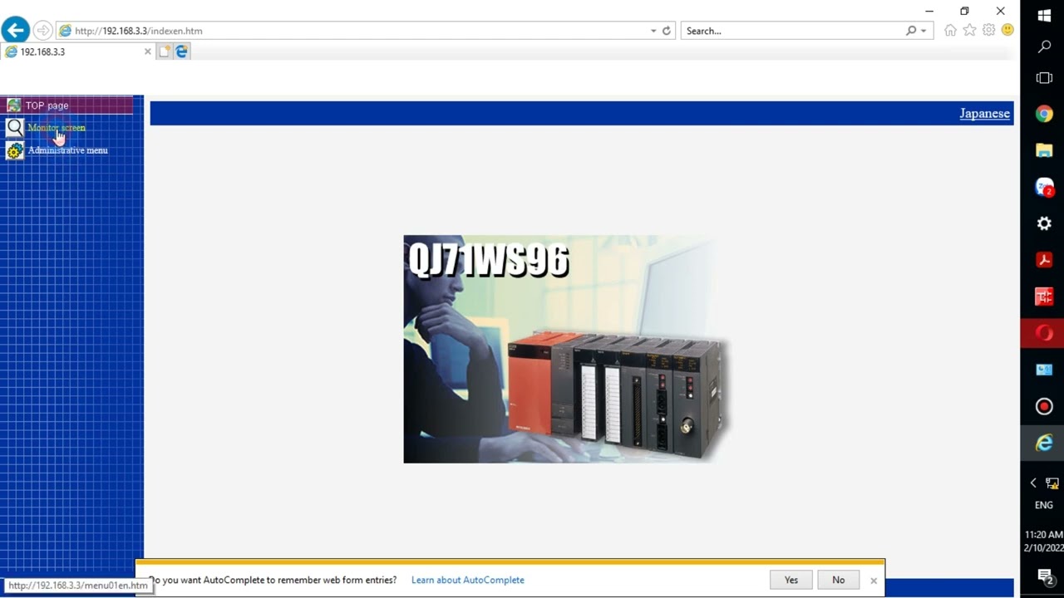The image size is (1064, 598).
Task: Go back with the browser Back arrow
Action: point(15,31)
